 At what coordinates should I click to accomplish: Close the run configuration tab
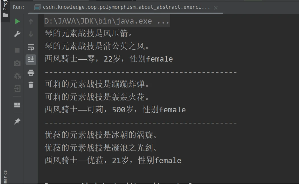coord(216,7)
